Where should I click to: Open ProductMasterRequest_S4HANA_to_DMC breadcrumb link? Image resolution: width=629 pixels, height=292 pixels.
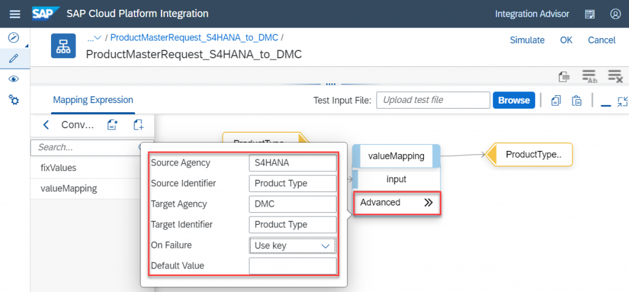194,37
